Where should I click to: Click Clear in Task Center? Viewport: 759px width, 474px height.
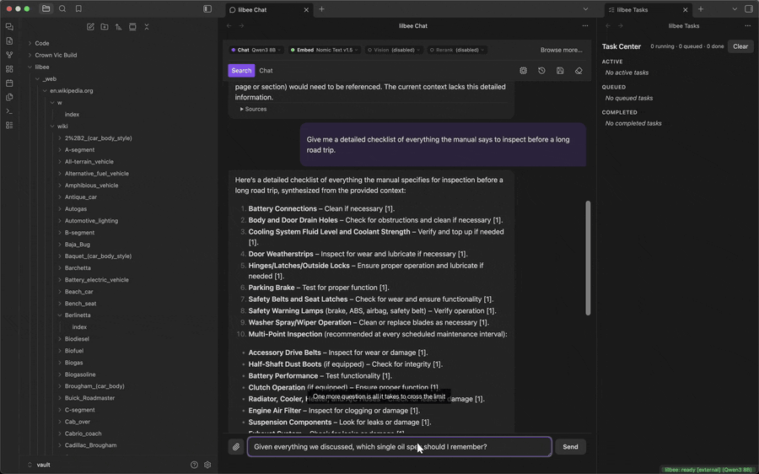click(x=740, y=46)
